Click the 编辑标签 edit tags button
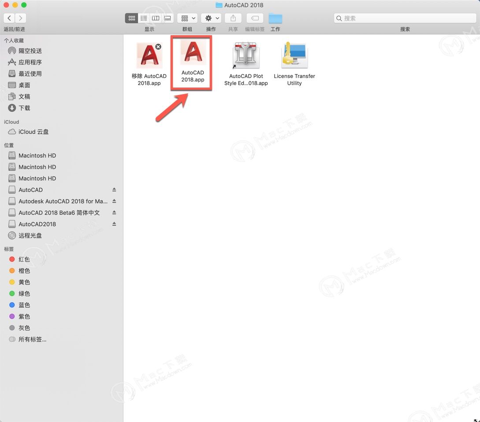 tap(255, 18)
